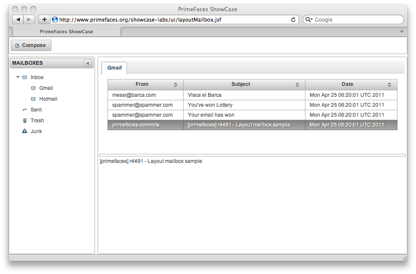Focus the URL address field
416x274 pixels.
click(x=174, y=19)
